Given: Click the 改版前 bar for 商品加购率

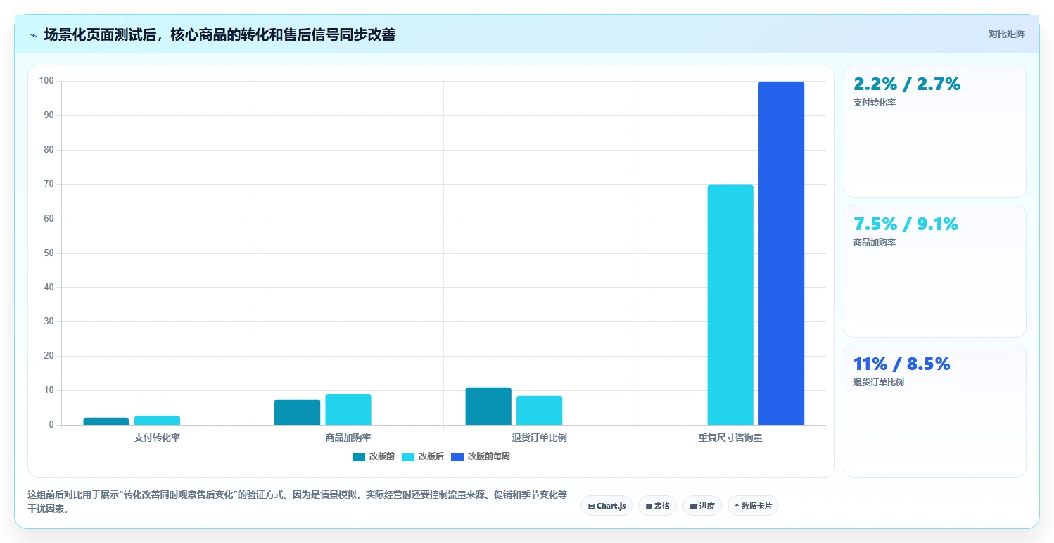Looking at the screenshot, I should pos(297,412).
